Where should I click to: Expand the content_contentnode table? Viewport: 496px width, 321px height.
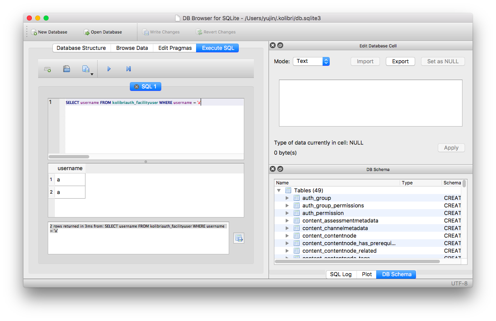click(287, 236)
